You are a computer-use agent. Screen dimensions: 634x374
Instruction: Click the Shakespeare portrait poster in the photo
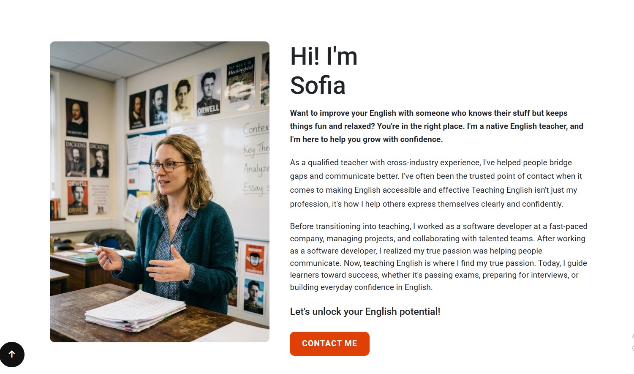pos(77,118)
